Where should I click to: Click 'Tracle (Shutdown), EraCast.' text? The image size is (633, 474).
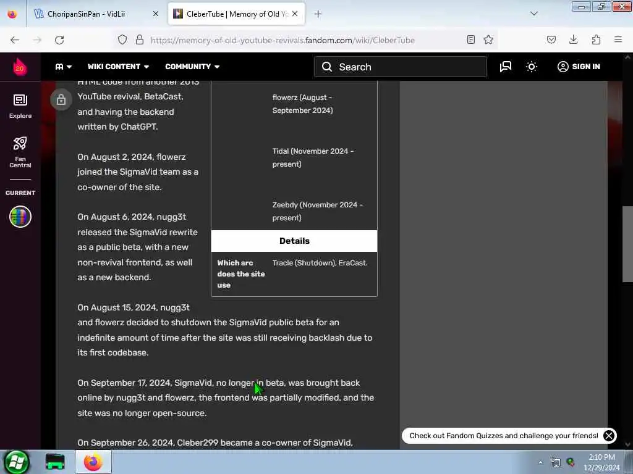tap(320, 263)
